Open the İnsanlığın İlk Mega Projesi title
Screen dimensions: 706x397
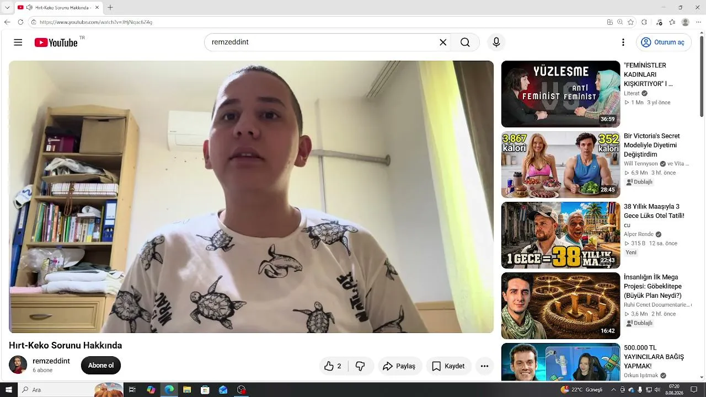tap(653, 287)
